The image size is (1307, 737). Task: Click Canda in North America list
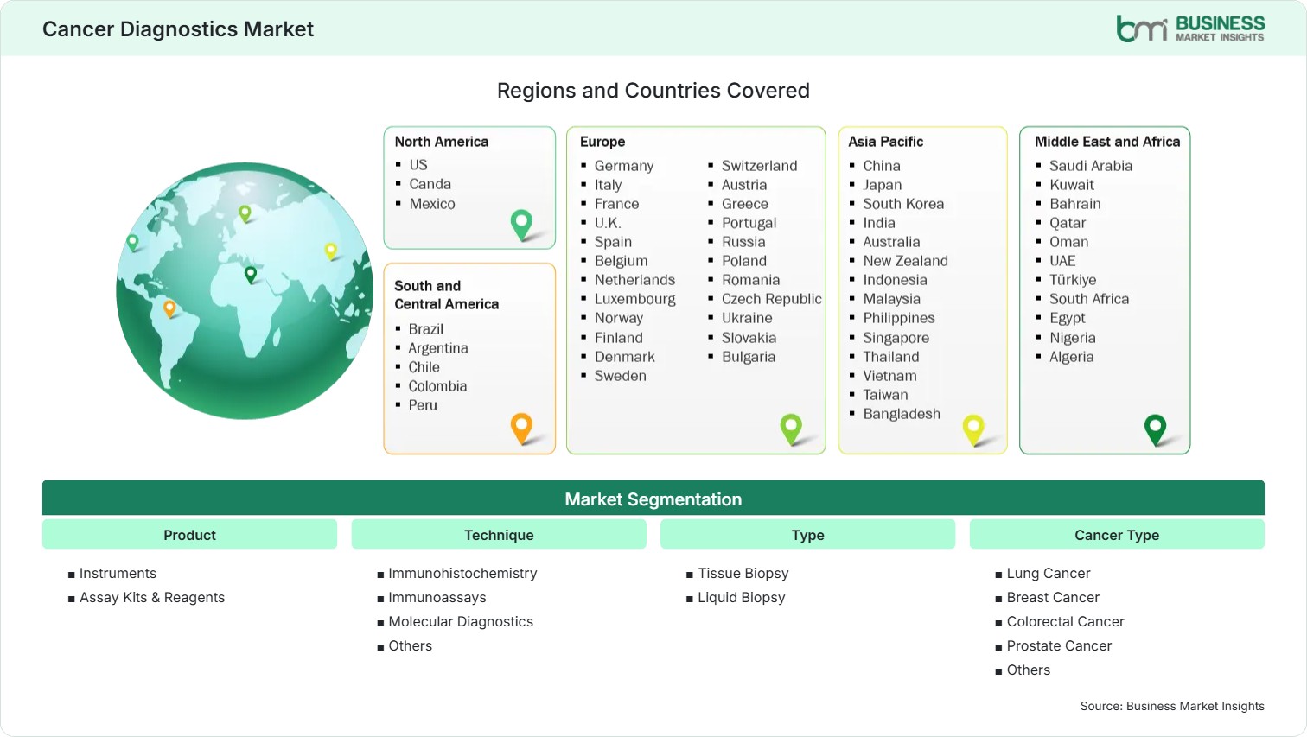click(430, 184)
